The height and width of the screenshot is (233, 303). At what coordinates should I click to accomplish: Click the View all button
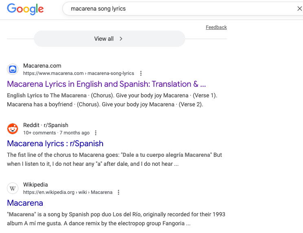pos(110,39)
